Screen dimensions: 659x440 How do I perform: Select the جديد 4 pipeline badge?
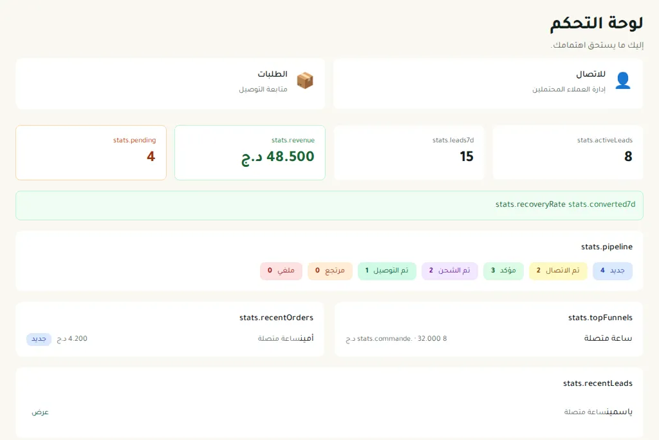(x=613, y=271)
